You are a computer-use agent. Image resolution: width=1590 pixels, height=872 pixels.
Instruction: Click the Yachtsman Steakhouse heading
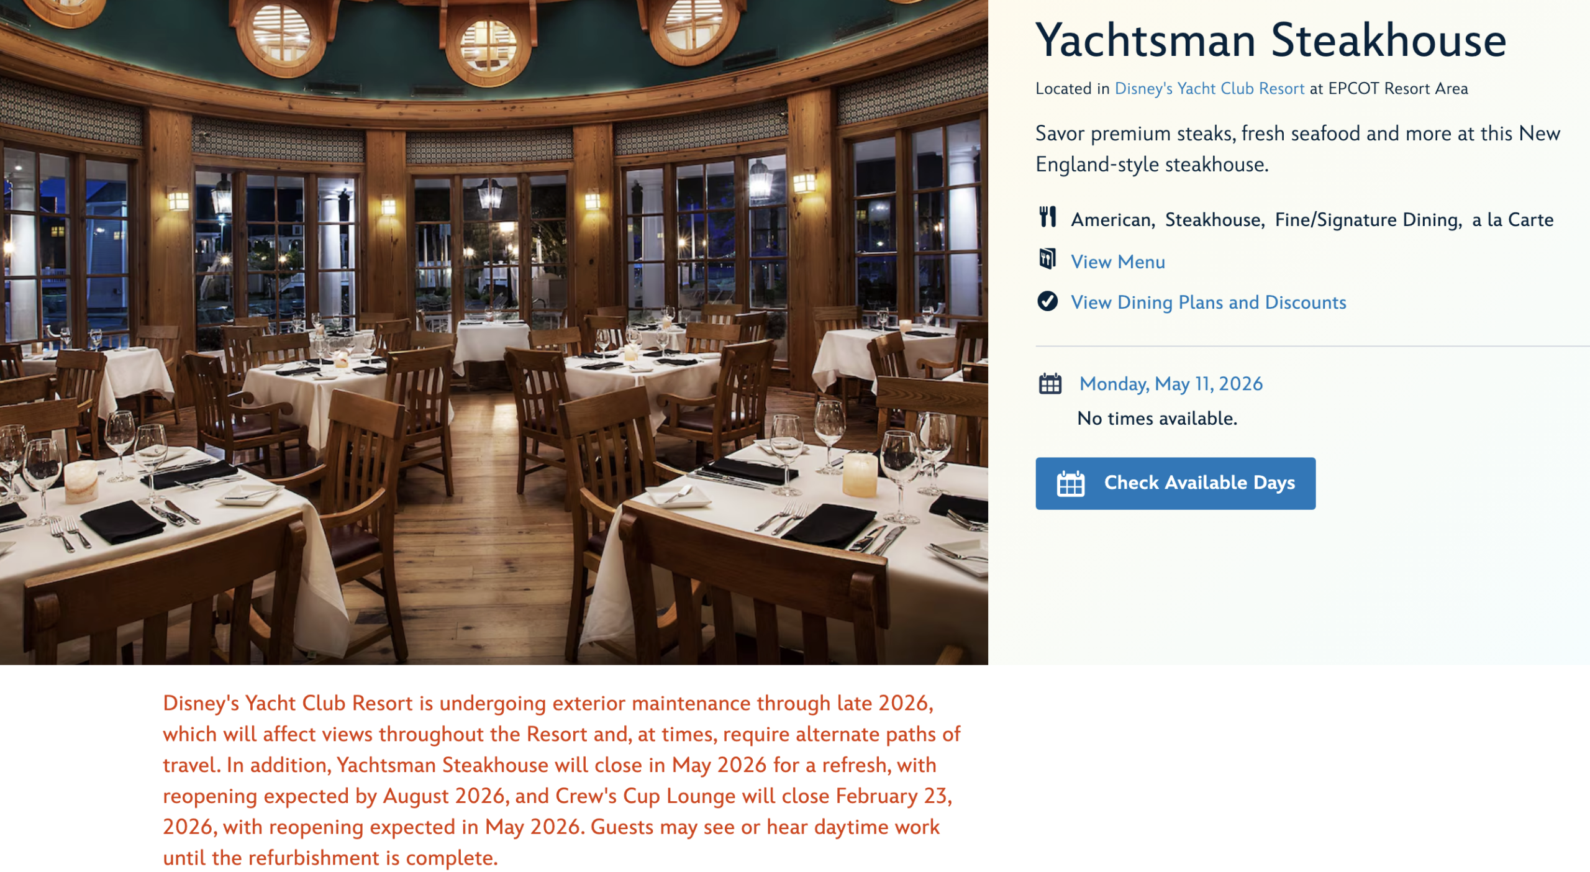tap(1270, 40)
